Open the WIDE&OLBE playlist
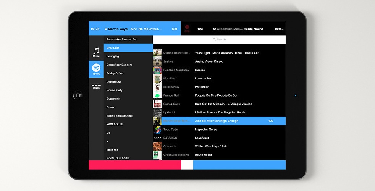Viewport: 375px width, 191px height. (128, 124)
